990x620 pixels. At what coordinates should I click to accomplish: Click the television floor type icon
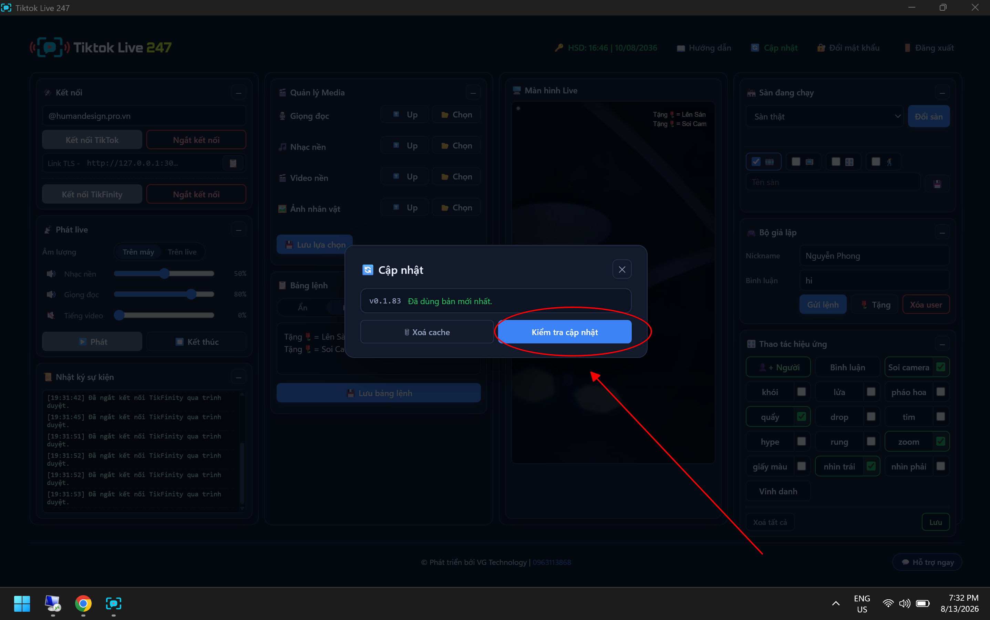tap(809, 162)
